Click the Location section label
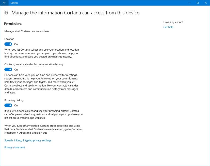 [9, 39]
